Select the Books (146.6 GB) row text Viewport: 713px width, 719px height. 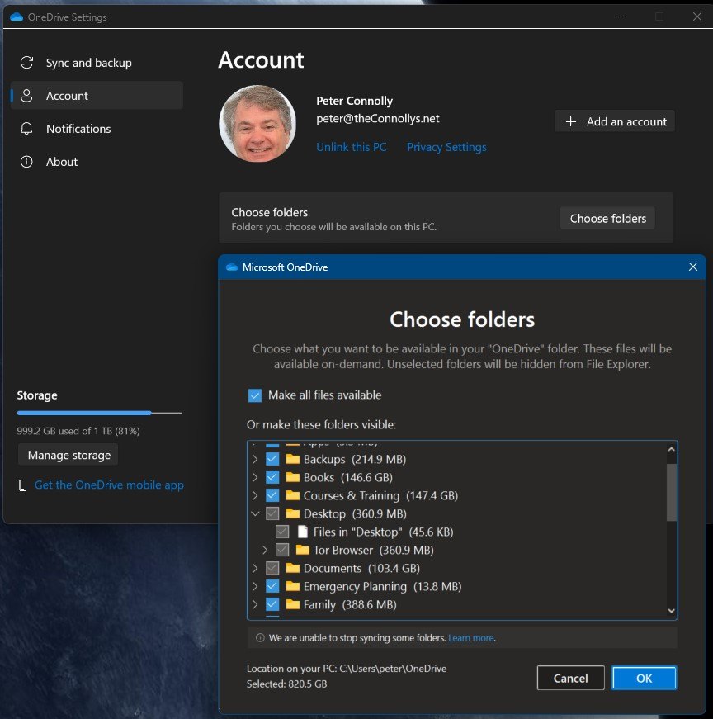348,477
